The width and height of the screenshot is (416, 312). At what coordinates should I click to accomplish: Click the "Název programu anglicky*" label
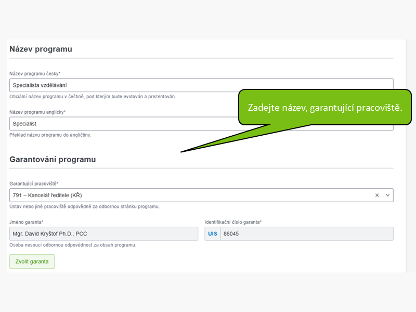[x=37, y=112]
